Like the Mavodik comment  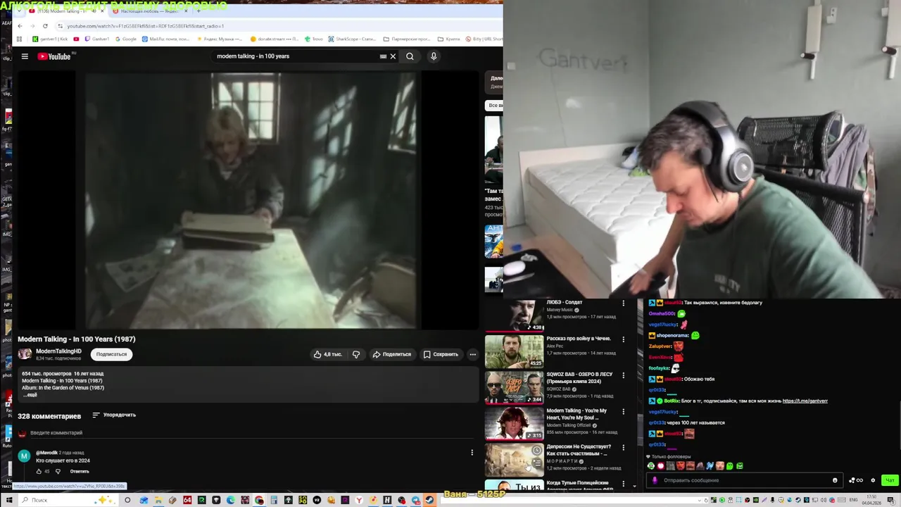(39, 471)
